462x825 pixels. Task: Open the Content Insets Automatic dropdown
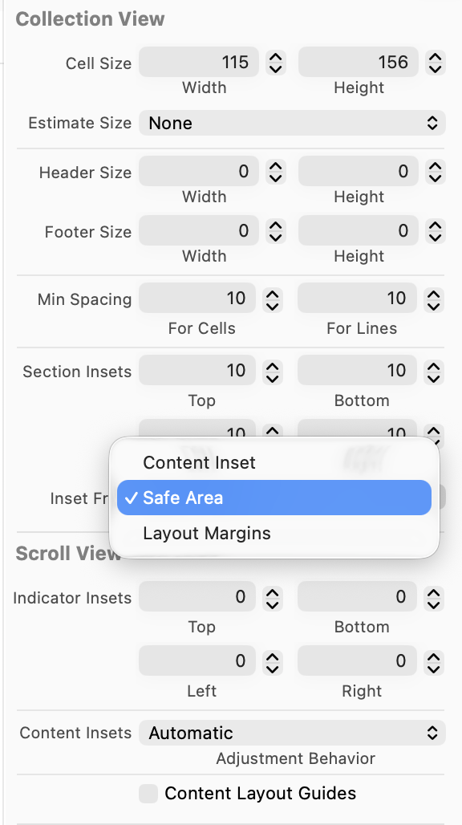coord(292,733)
